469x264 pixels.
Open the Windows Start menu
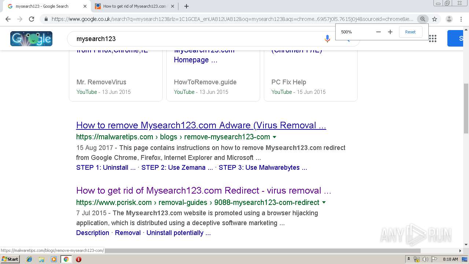(10, 259)
